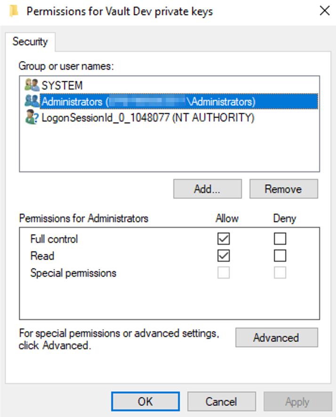The image size is (336, 417).
Task: Click the LogonSessionId unknown user icon
Action: tap(32, 118)
